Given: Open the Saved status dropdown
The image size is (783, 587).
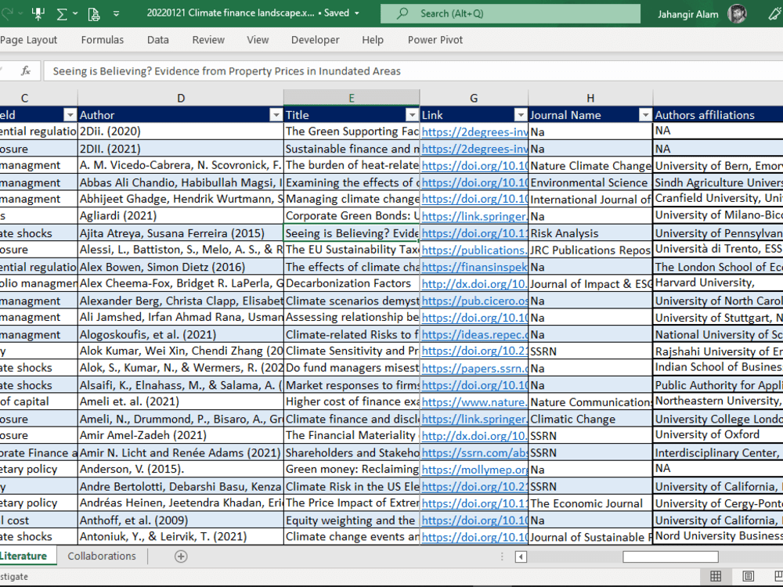Looking at the screenshot, I should 356,13.
